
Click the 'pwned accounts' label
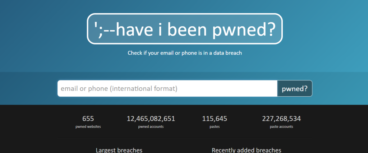pyautogui.click(x=151, y=127)
